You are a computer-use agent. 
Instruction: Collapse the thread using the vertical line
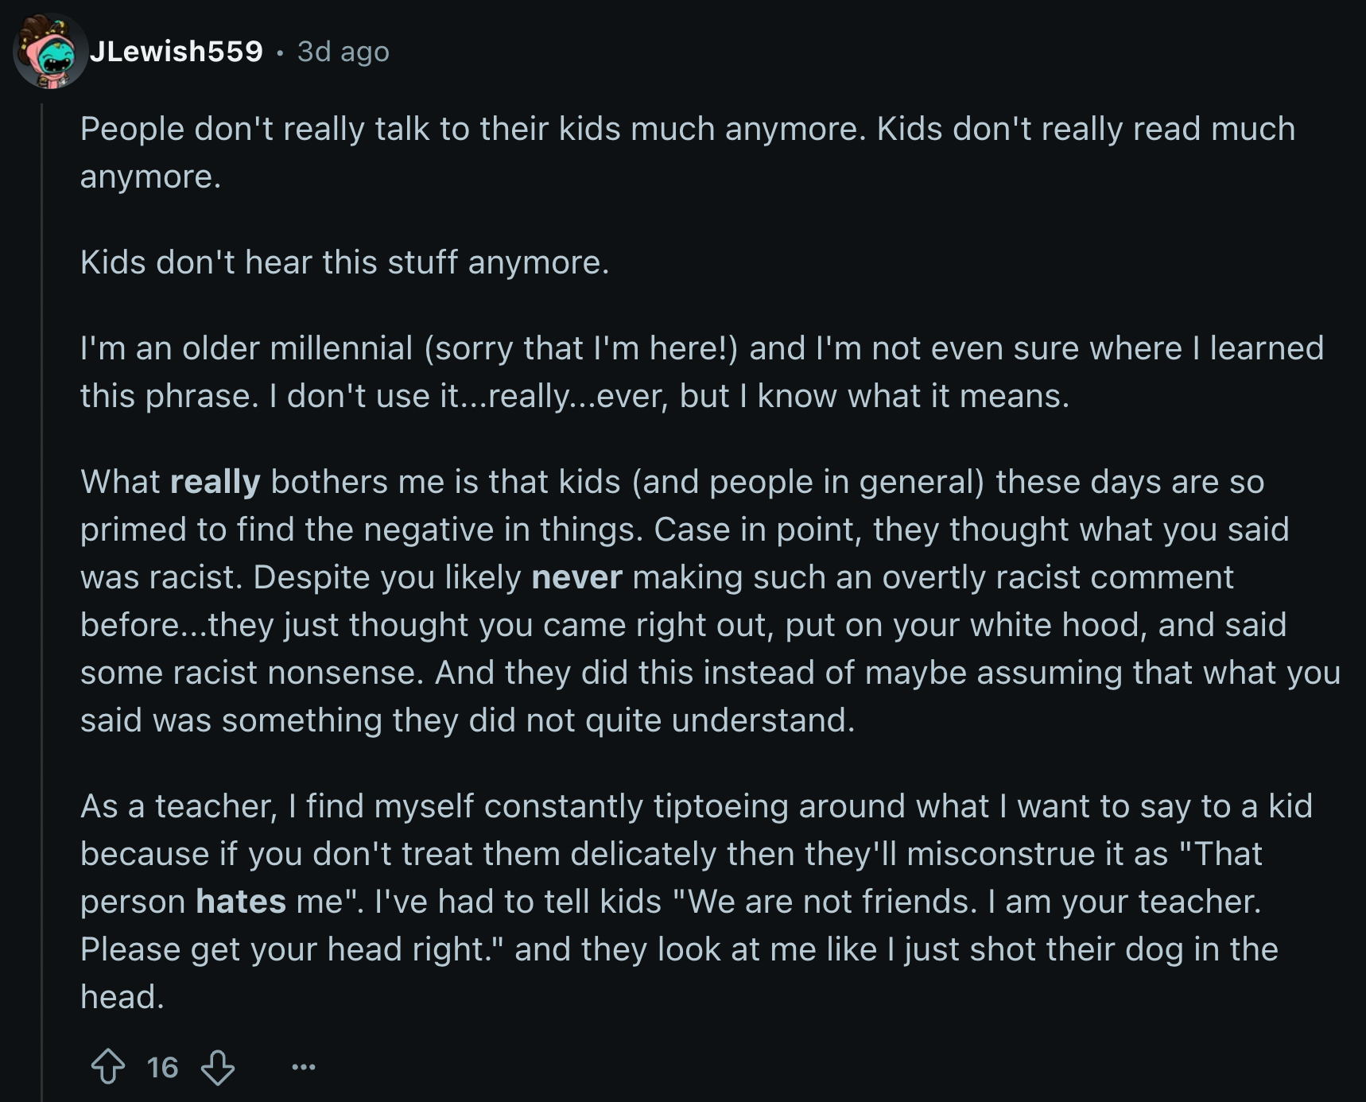click(x=42, y=557)
